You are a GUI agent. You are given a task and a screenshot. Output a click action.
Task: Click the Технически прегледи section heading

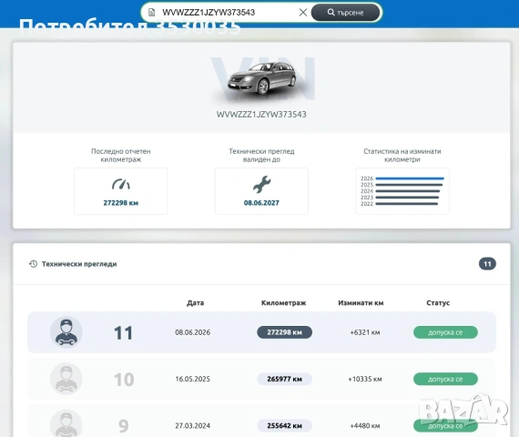pyautogui.click(x=79, y=264)
